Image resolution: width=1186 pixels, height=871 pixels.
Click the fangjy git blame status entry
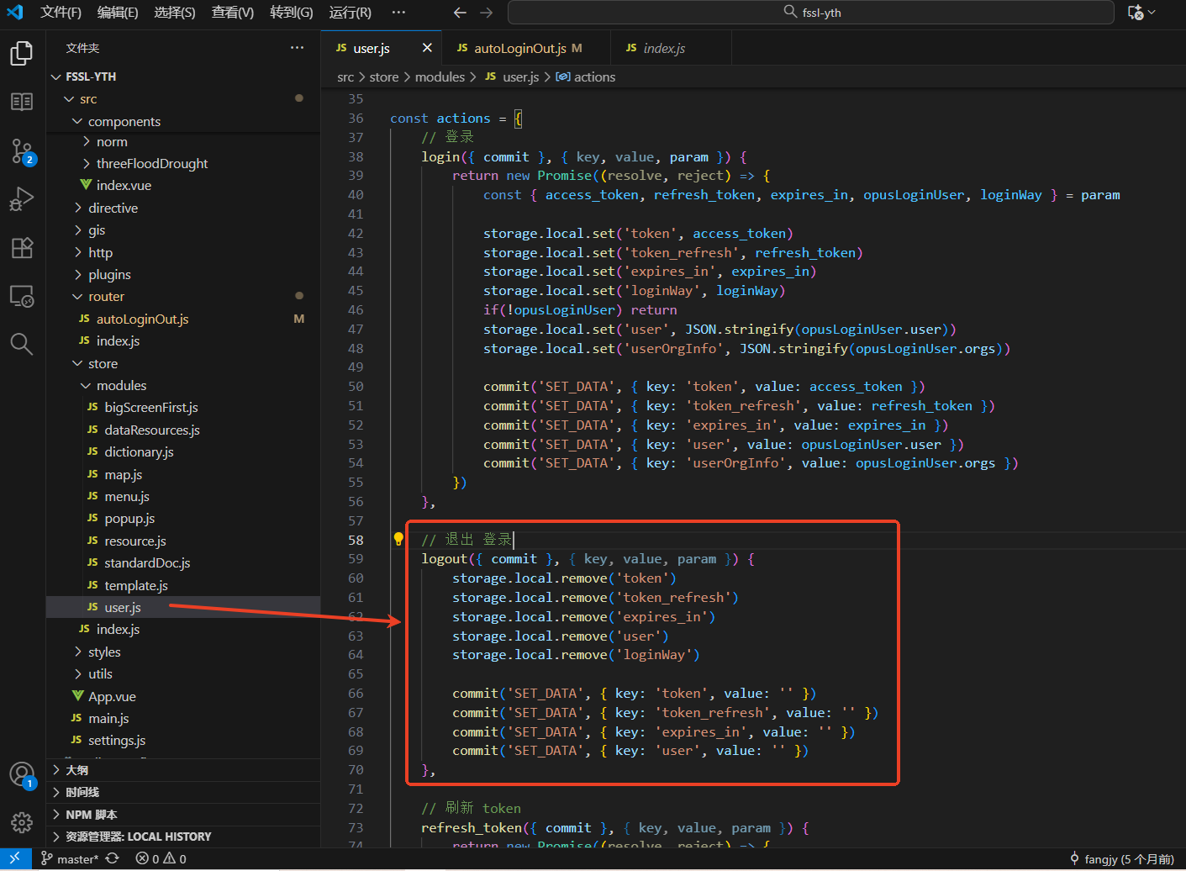[x=1121, y=858]
